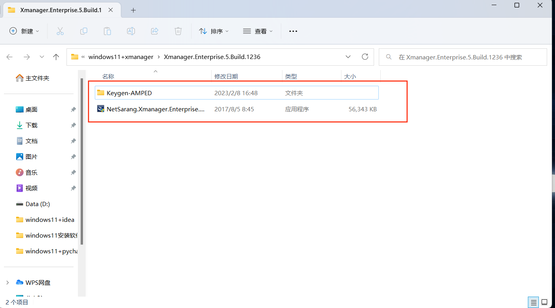Show hidden breadcrumb path chevrons
The height and width of the screenshot is (308, 555).
83,57
